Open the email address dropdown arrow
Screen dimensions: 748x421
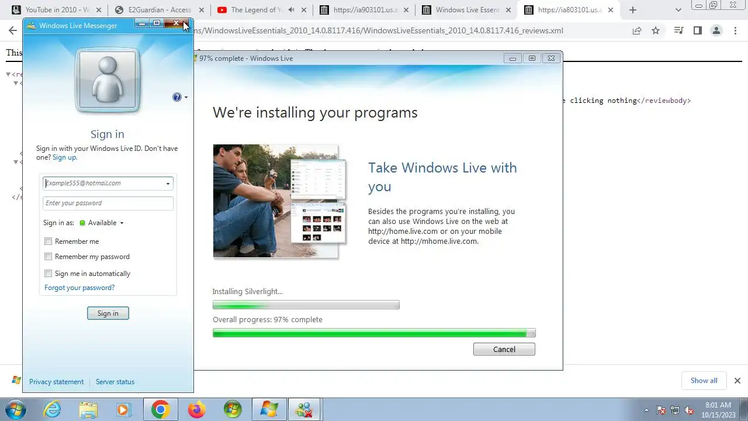pyautogui.click(x=168, y=184)
